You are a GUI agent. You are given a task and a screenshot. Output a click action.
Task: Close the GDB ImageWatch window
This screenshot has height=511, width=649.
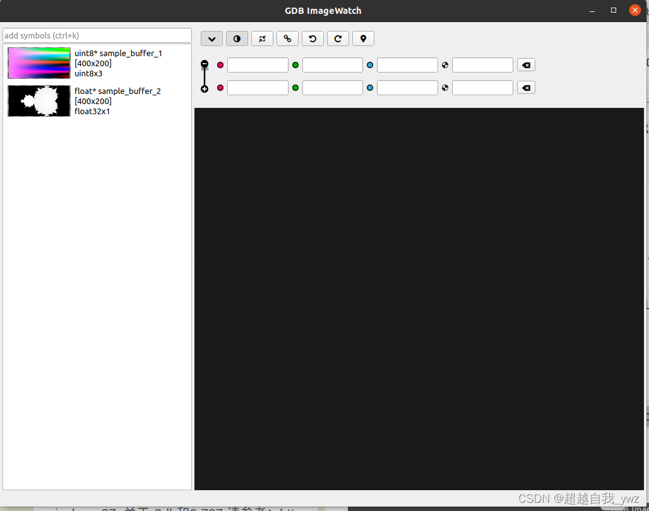tap(635, 10)
